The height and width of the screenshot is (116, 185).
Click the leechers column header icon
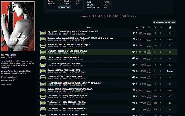pyautogui.click(x=160, y=28)
